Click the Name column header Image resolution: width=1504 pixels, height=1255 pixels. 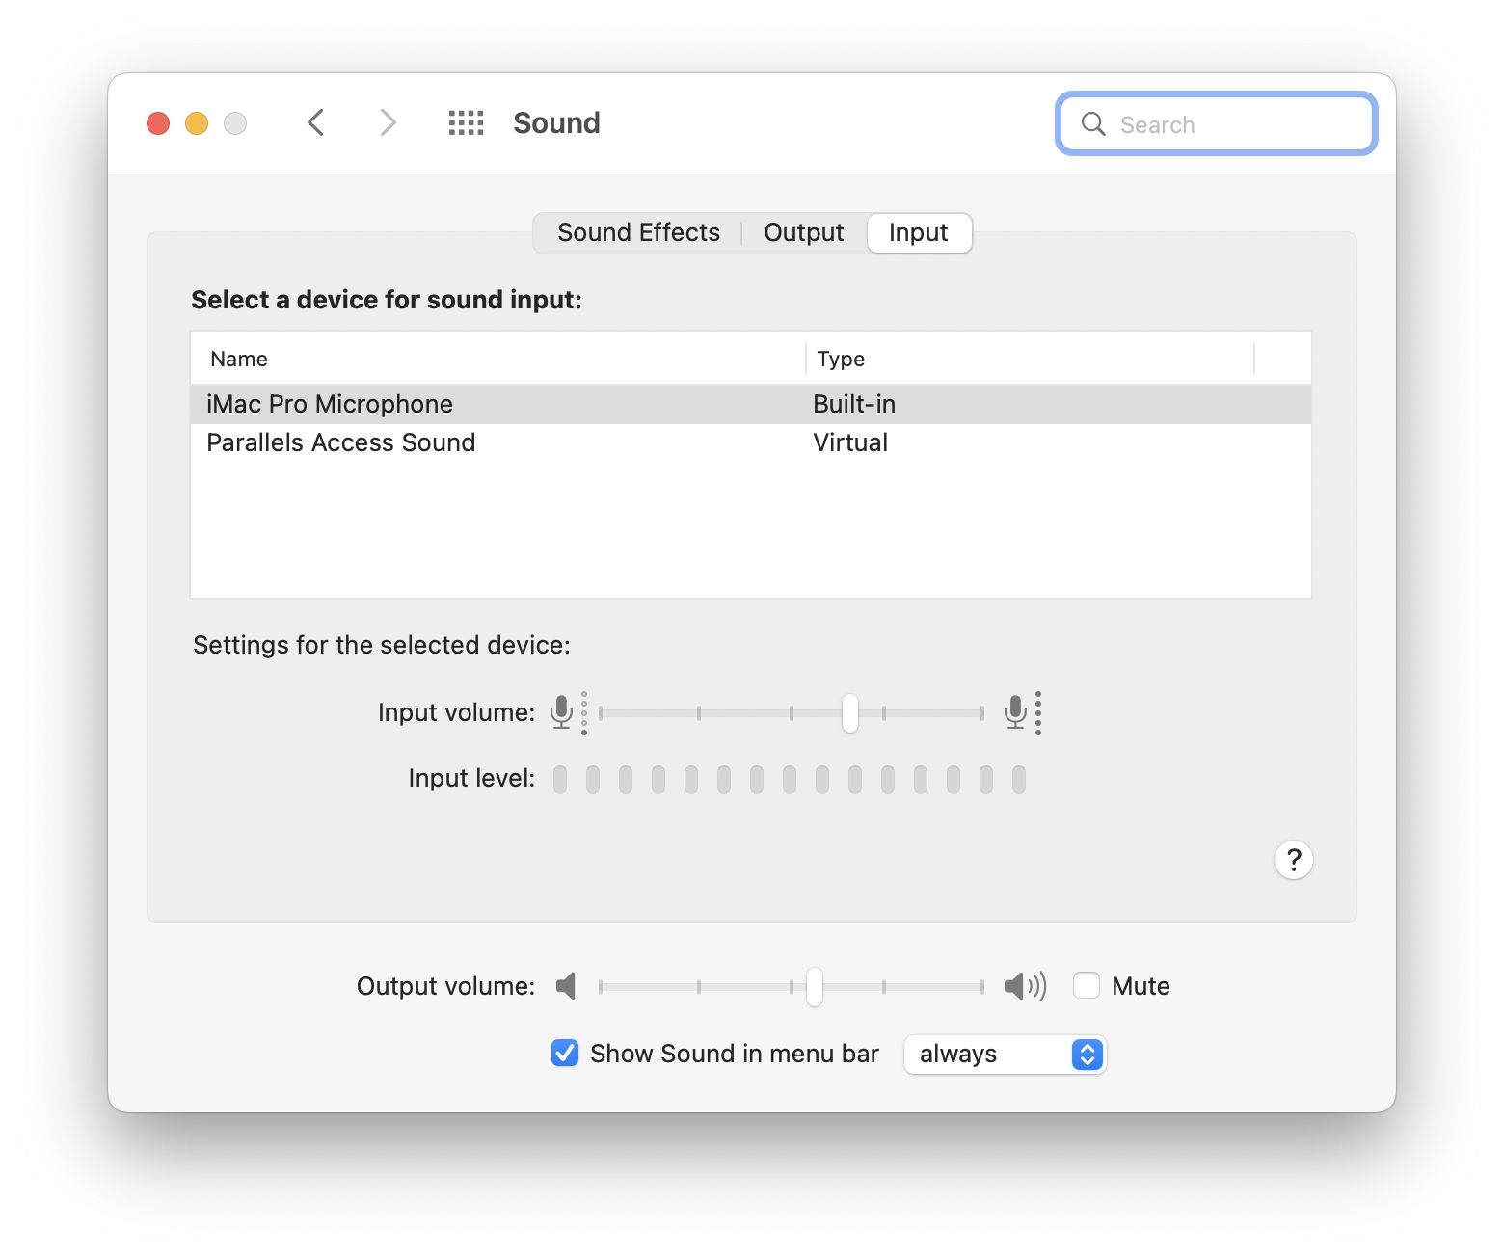[x=498, y=359]
